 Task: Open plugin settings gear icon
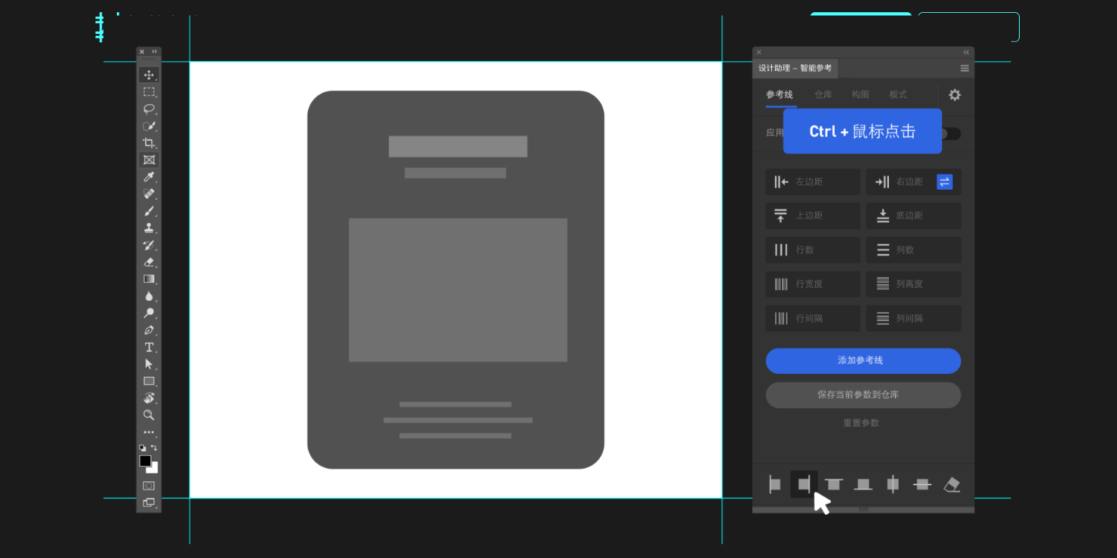pyautogui.click(x=954, y=95)
